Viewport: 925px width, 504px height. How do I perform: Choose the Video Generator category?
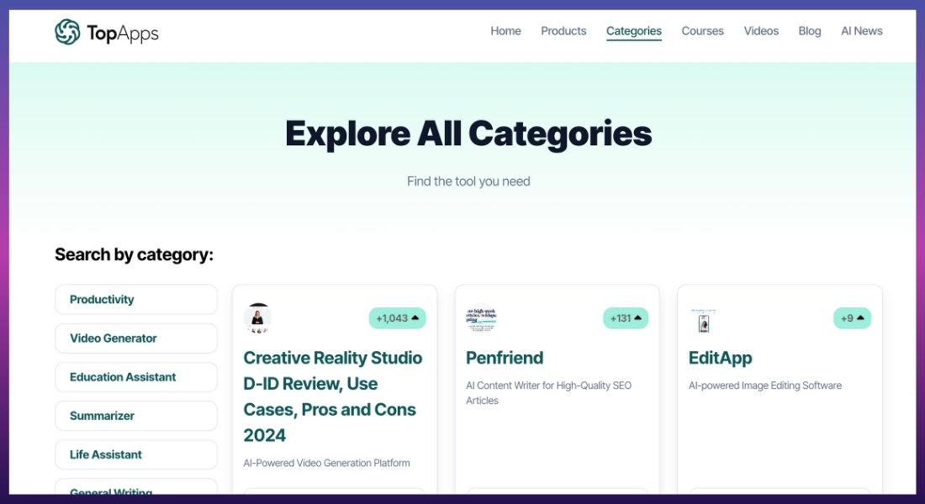(x=136, y=339)
